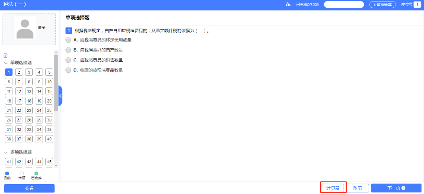
Task: Select answer option D radio button
Action: [68, 70]
